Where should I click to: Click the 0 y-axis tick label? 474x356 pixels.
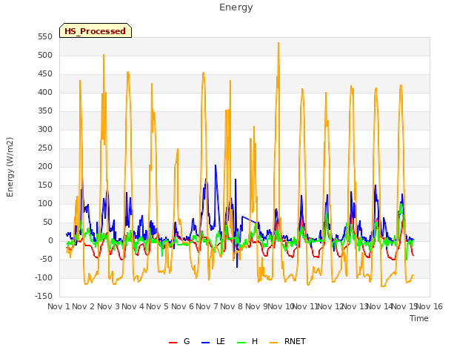coord(50,241)
